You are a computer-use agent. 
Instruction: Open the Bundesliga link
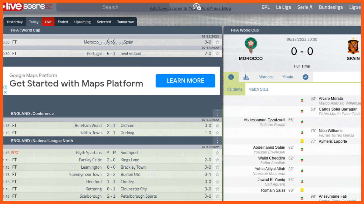(x=331, y=7)
